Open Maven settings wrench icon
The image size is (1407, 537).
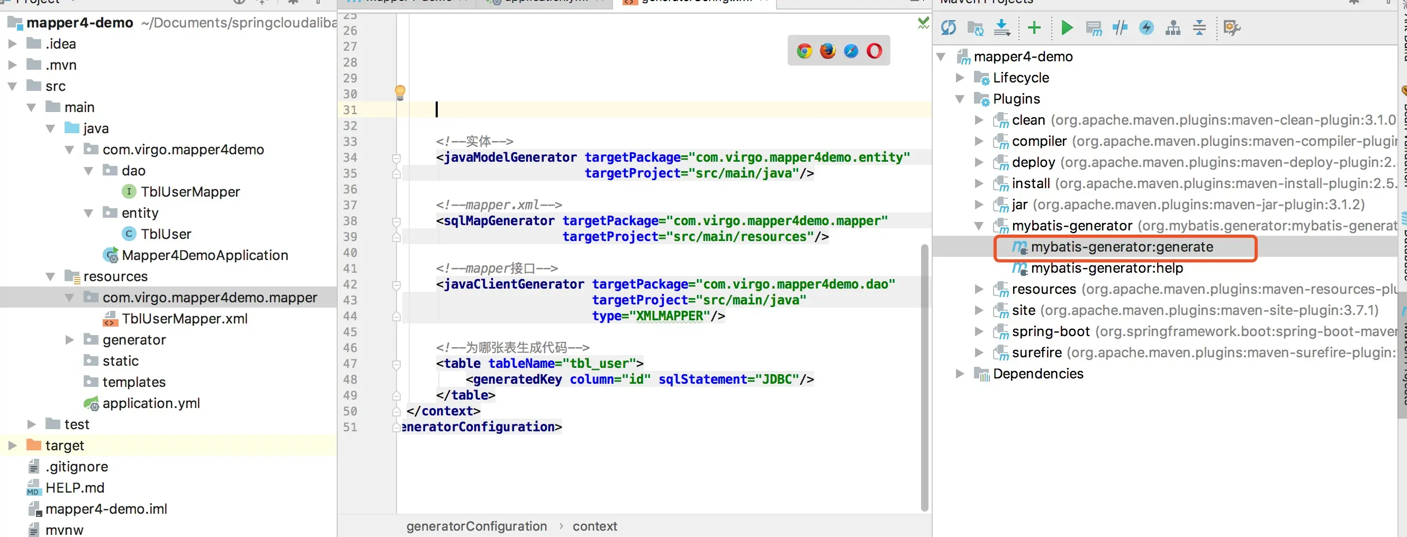(1232, 27)
